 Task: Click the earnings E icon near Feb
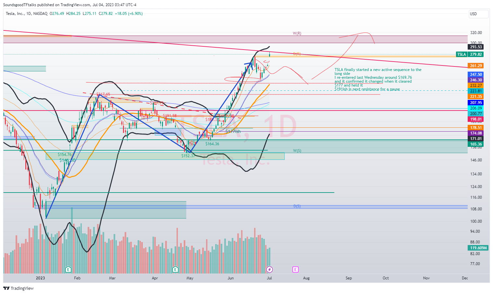click(68, 269)
